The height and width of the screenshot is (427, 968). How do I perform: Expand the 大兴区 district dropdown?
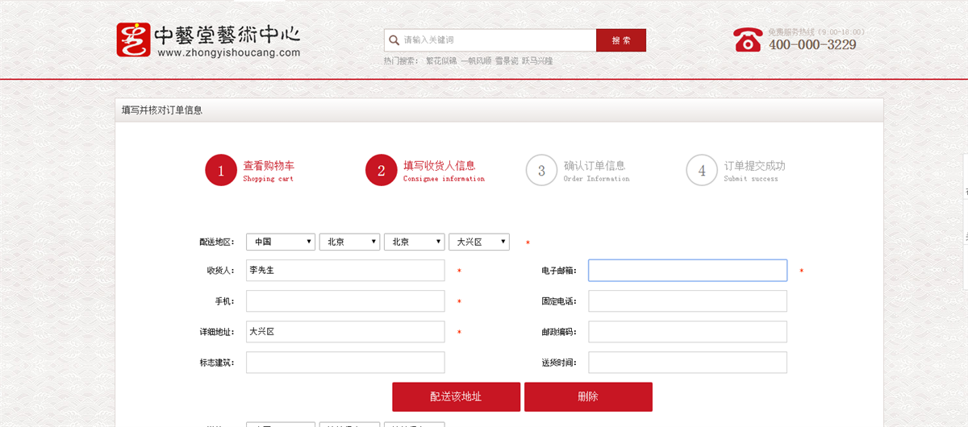click(479, 242)
